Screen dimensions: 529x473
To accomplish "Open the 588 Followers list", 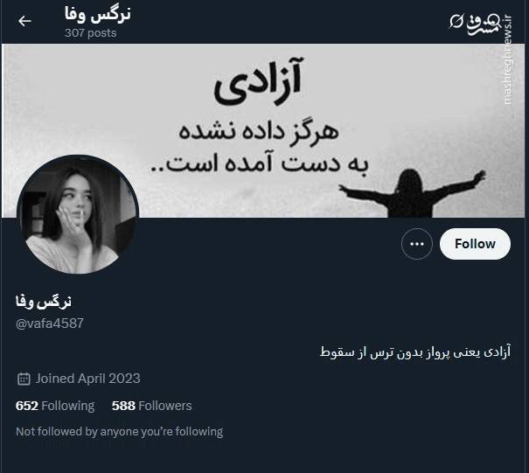I will (152, 406).
